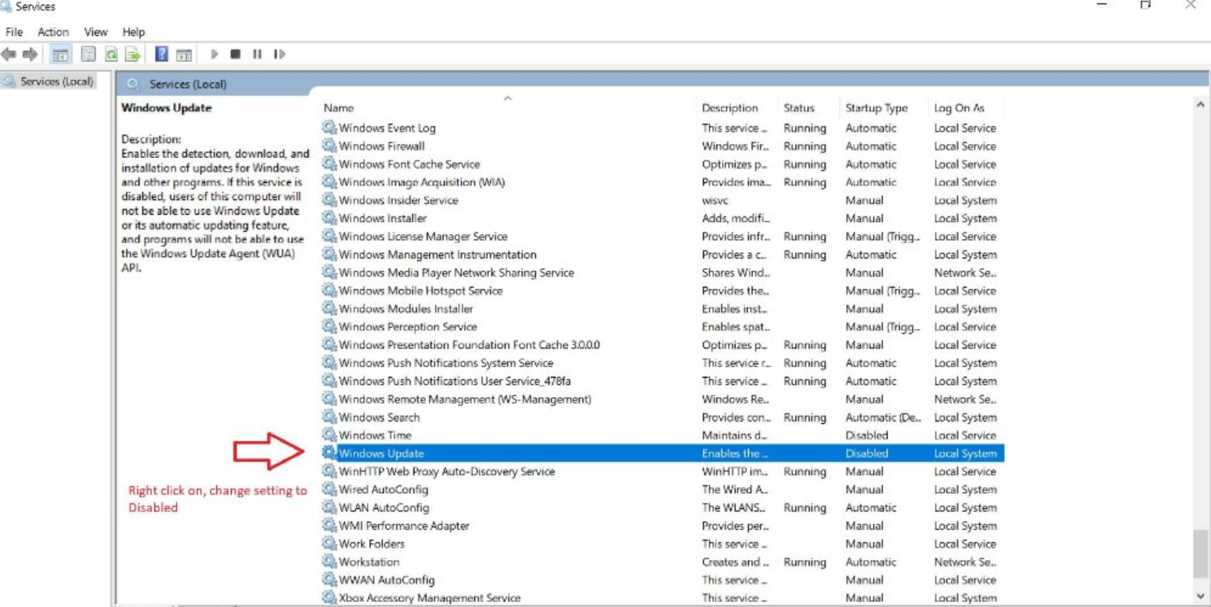
Task: Click the gear icon beside Windows Installer
Action: (x=329, y=218)
